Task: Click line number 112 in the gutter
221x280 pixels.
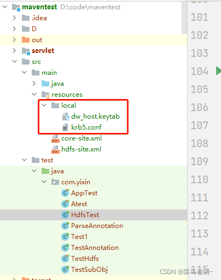Action: [x=200, y=215]
